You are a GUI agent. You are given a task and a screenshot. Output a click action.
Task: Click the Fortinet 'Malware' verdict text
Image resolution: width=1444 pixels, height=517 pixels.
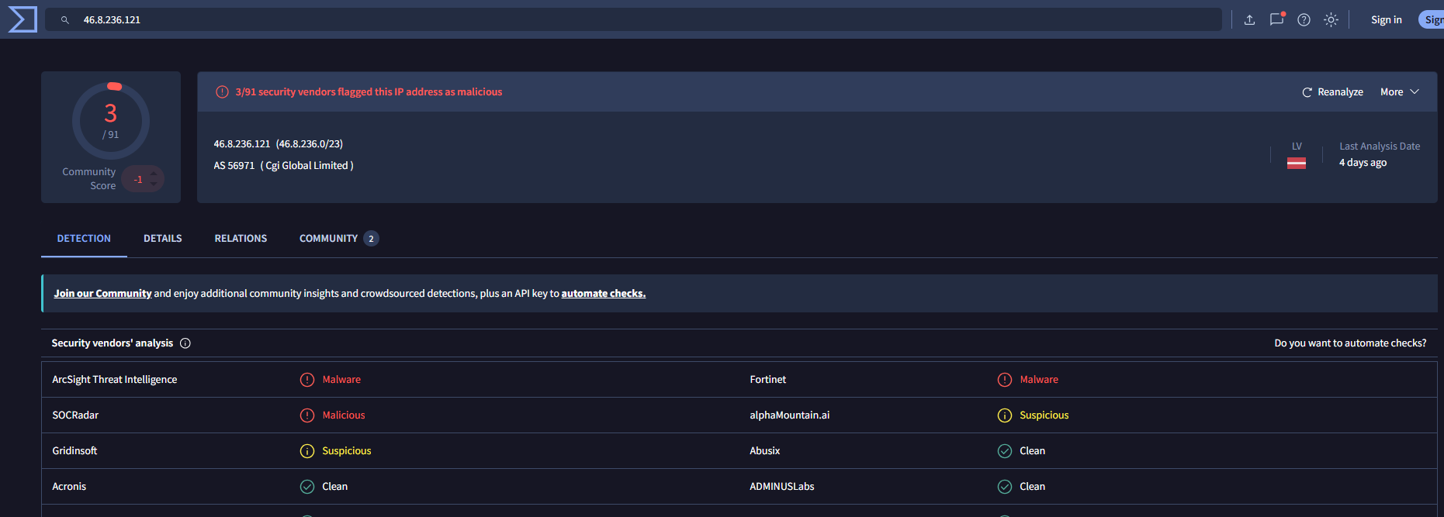point(1039,379)
